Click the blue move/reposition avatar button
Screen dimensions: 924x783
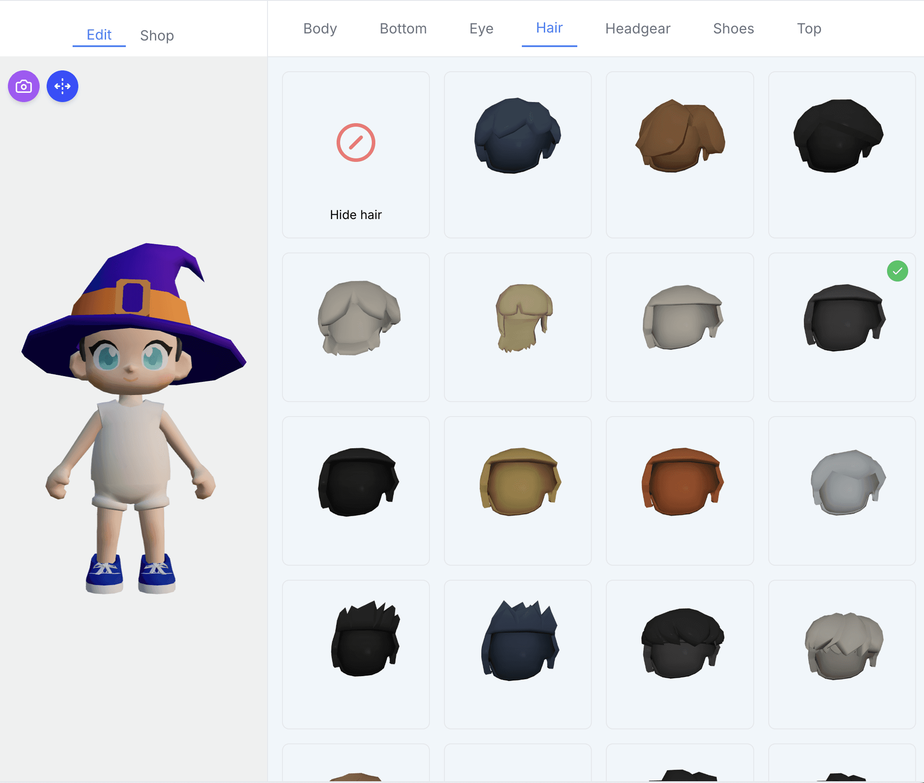click(x=62, y=86)
